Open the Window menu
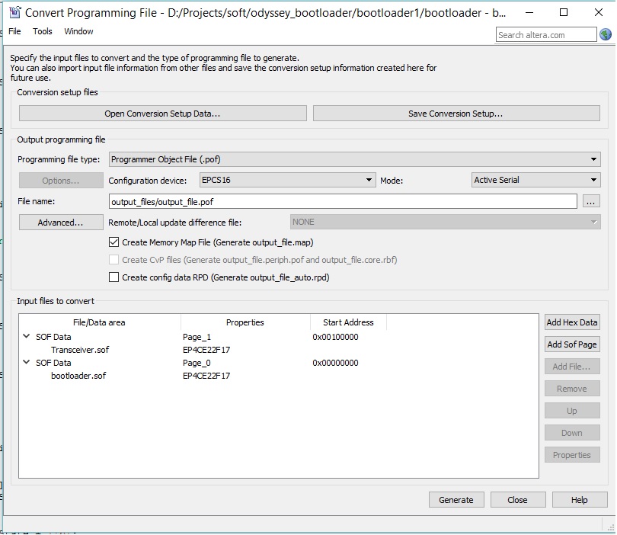The image size is (617, 535). tap(78, 31)
